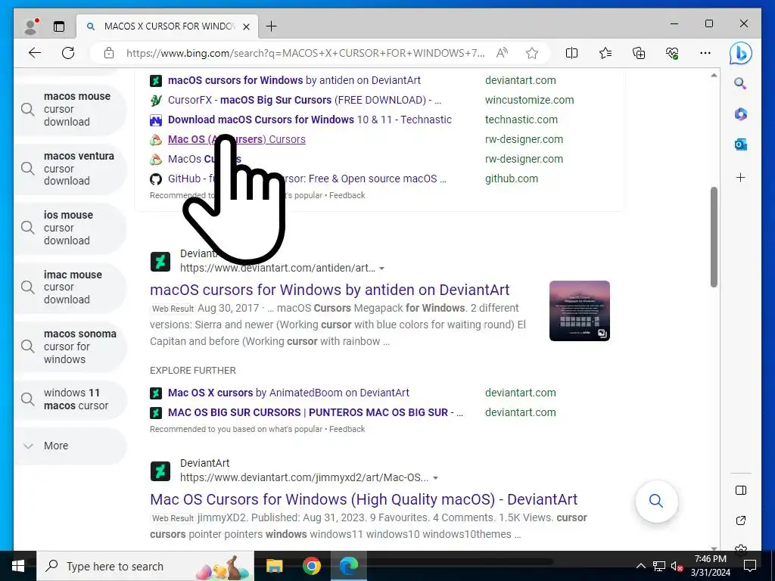Screen dimensions: 775x581
Task: Go back to previous page
Action: coord(35,53)
